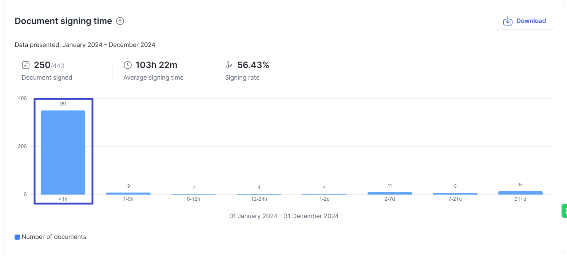Select the 1-6h bar
This screenshot has height=256, width=567.
click(x=128, y=193)
